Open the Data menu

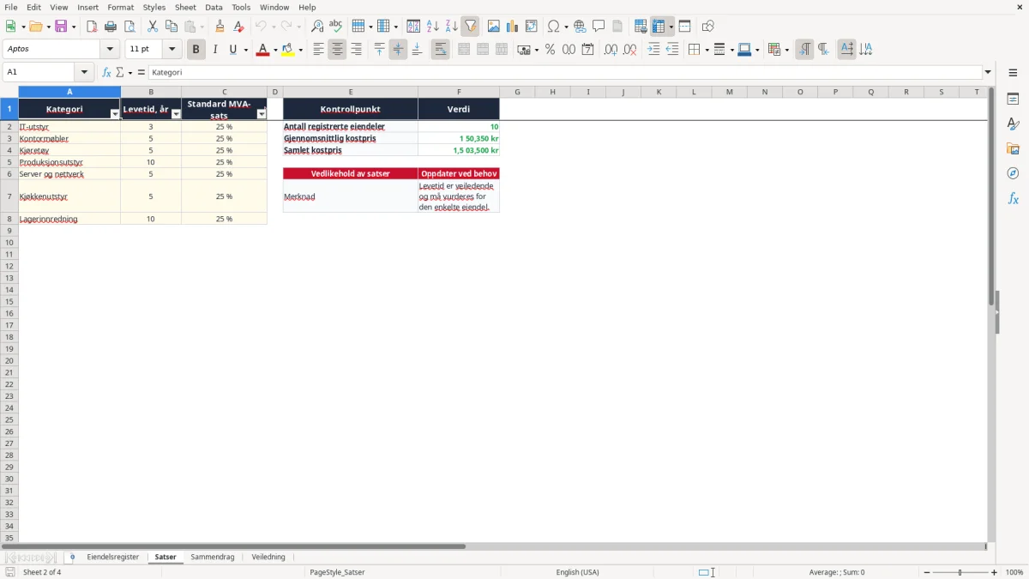coord(214,7)
